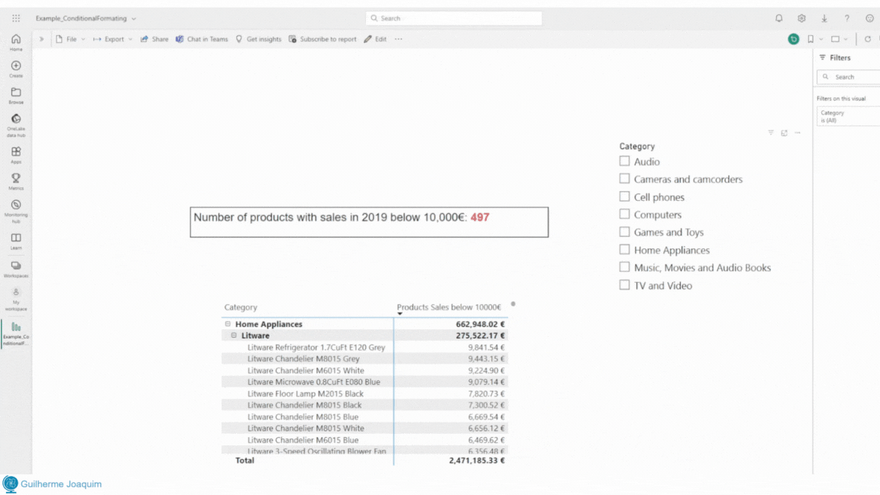The height and width of the screenshot is (495, 880).
Task: Expand the Export options dropdown
Action: click(x=112, y=39)
